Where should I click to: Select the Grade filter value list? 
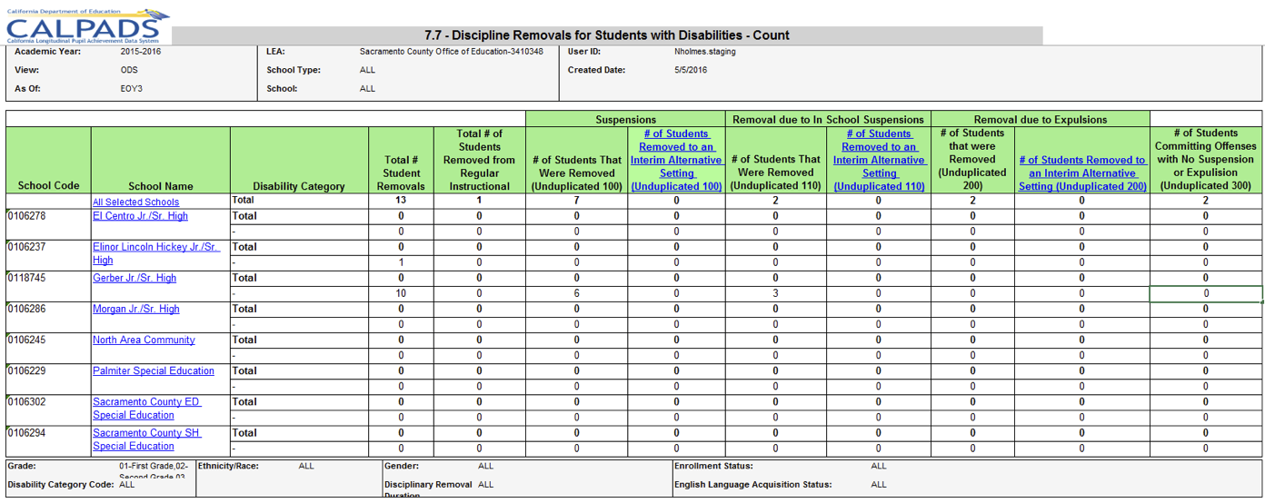153,470
